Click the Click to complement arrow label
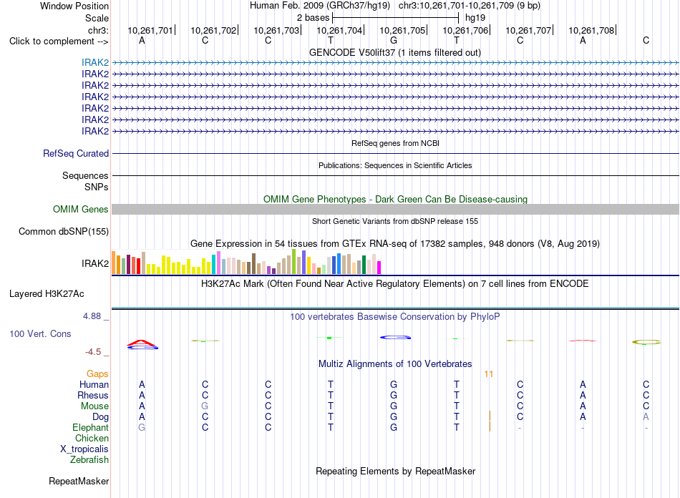Image resolution: width=680 pixels, height=498 pixels. [x=59, y=41]
